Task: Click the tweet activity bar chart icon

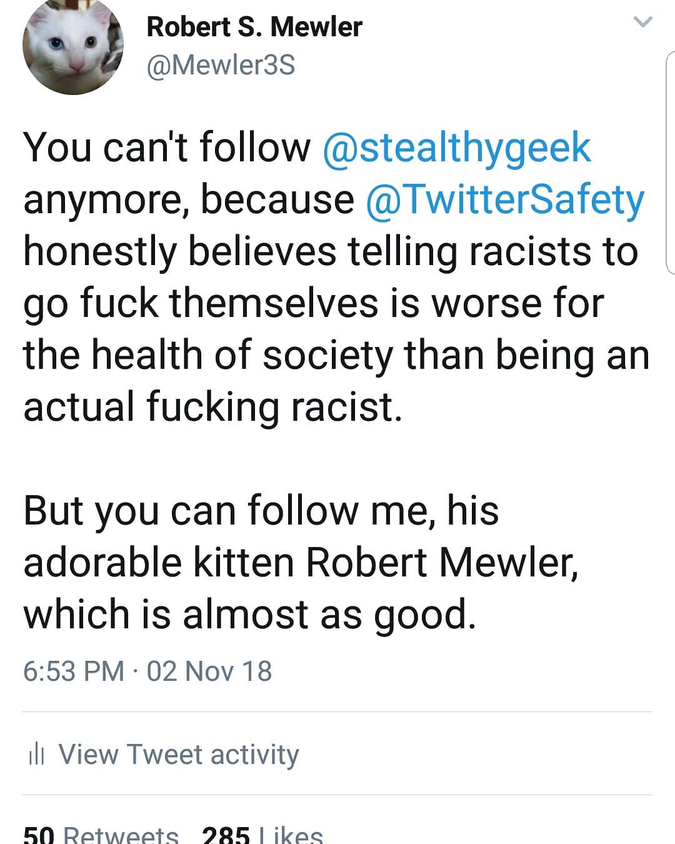Action: (37, 755)
